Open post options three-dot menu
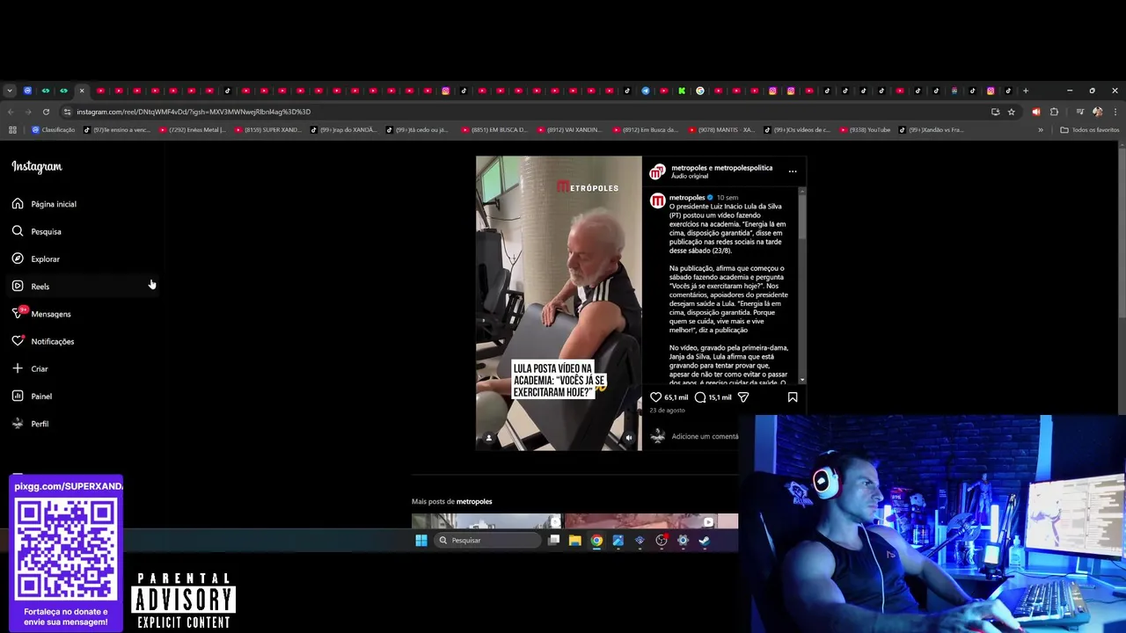This screenshot has height=633, width=1126. tap(793, 171)
